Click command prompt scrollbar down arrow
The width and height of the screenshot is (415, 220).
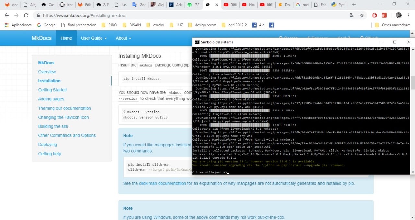(413, 172)
